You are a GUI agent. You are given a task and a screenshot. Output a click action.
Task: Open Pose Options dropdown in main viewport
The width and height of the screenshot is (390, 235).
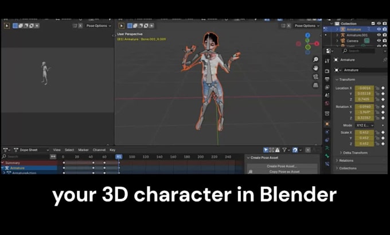pyautogui.click(x=307, y=26)
